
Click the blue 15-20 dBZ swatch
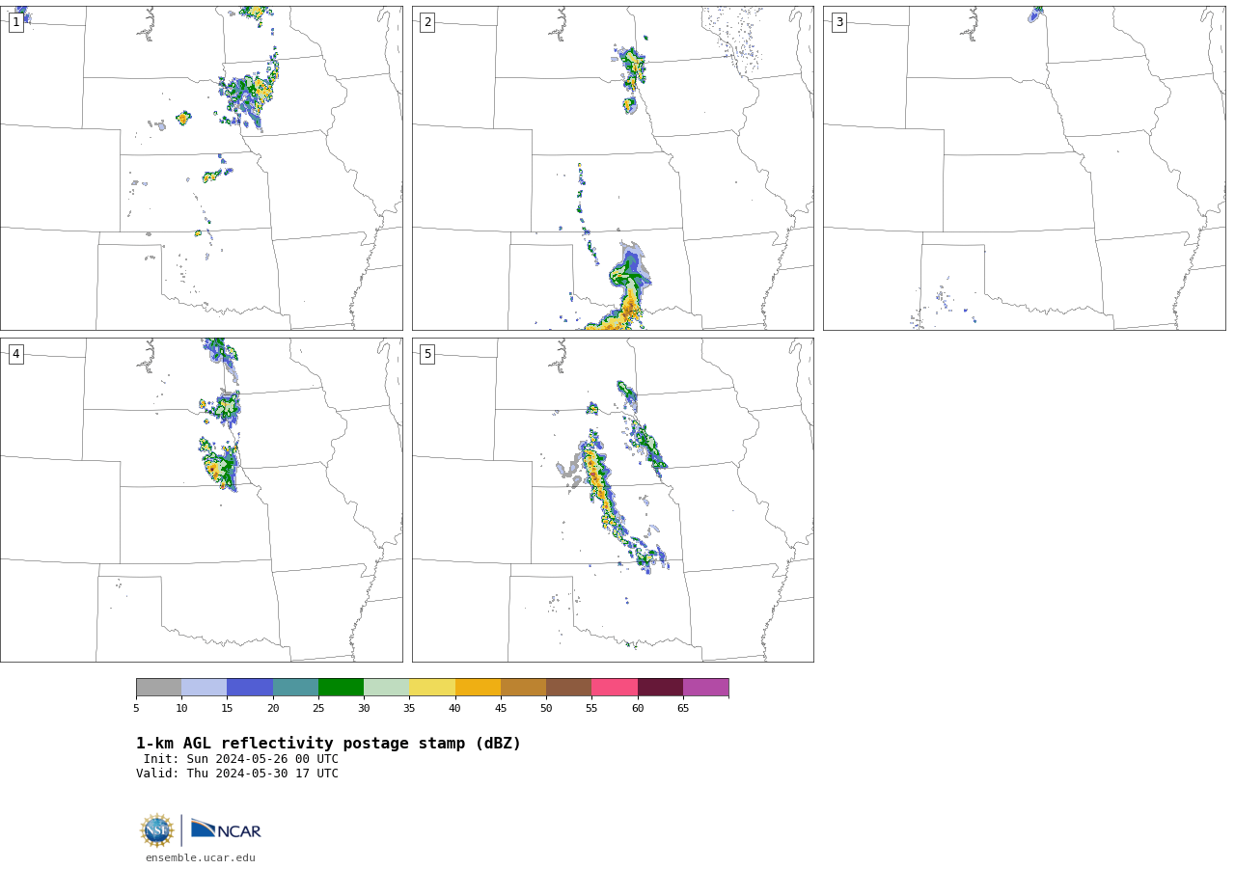[250, 687]
